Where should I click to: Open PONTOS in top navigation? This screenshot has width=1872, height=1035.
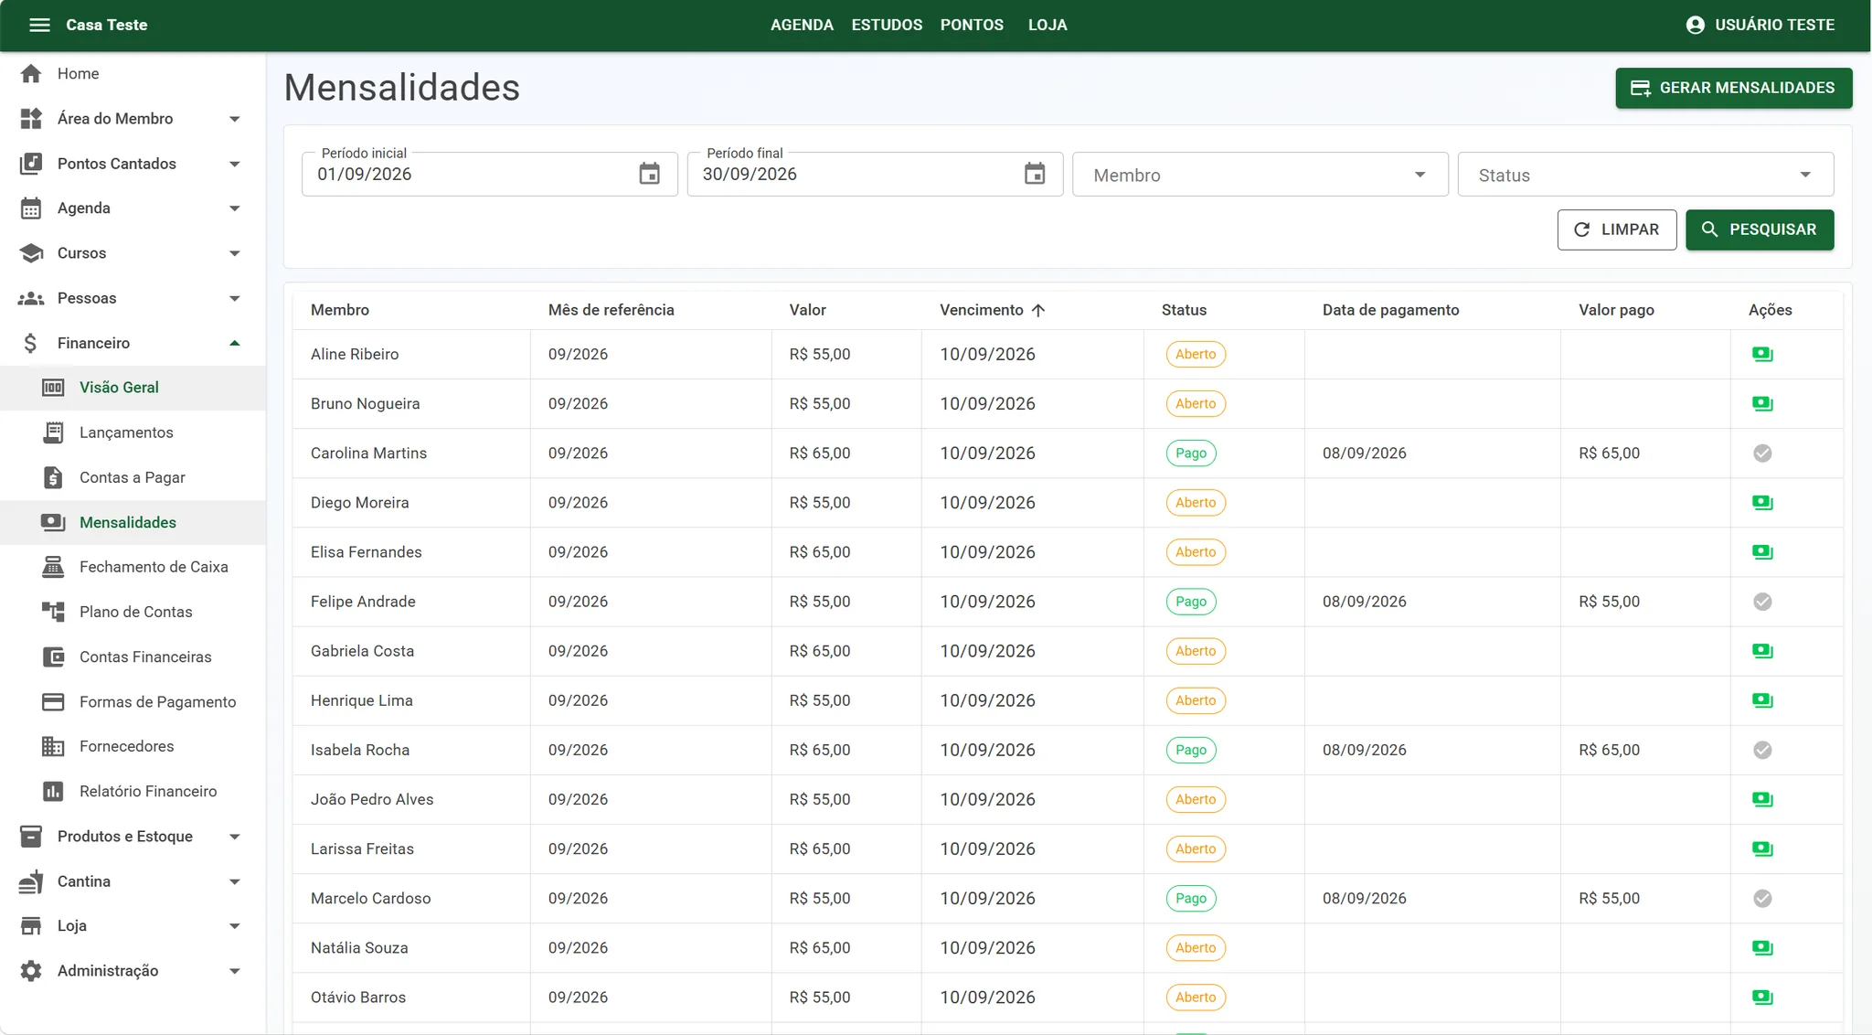972,25
